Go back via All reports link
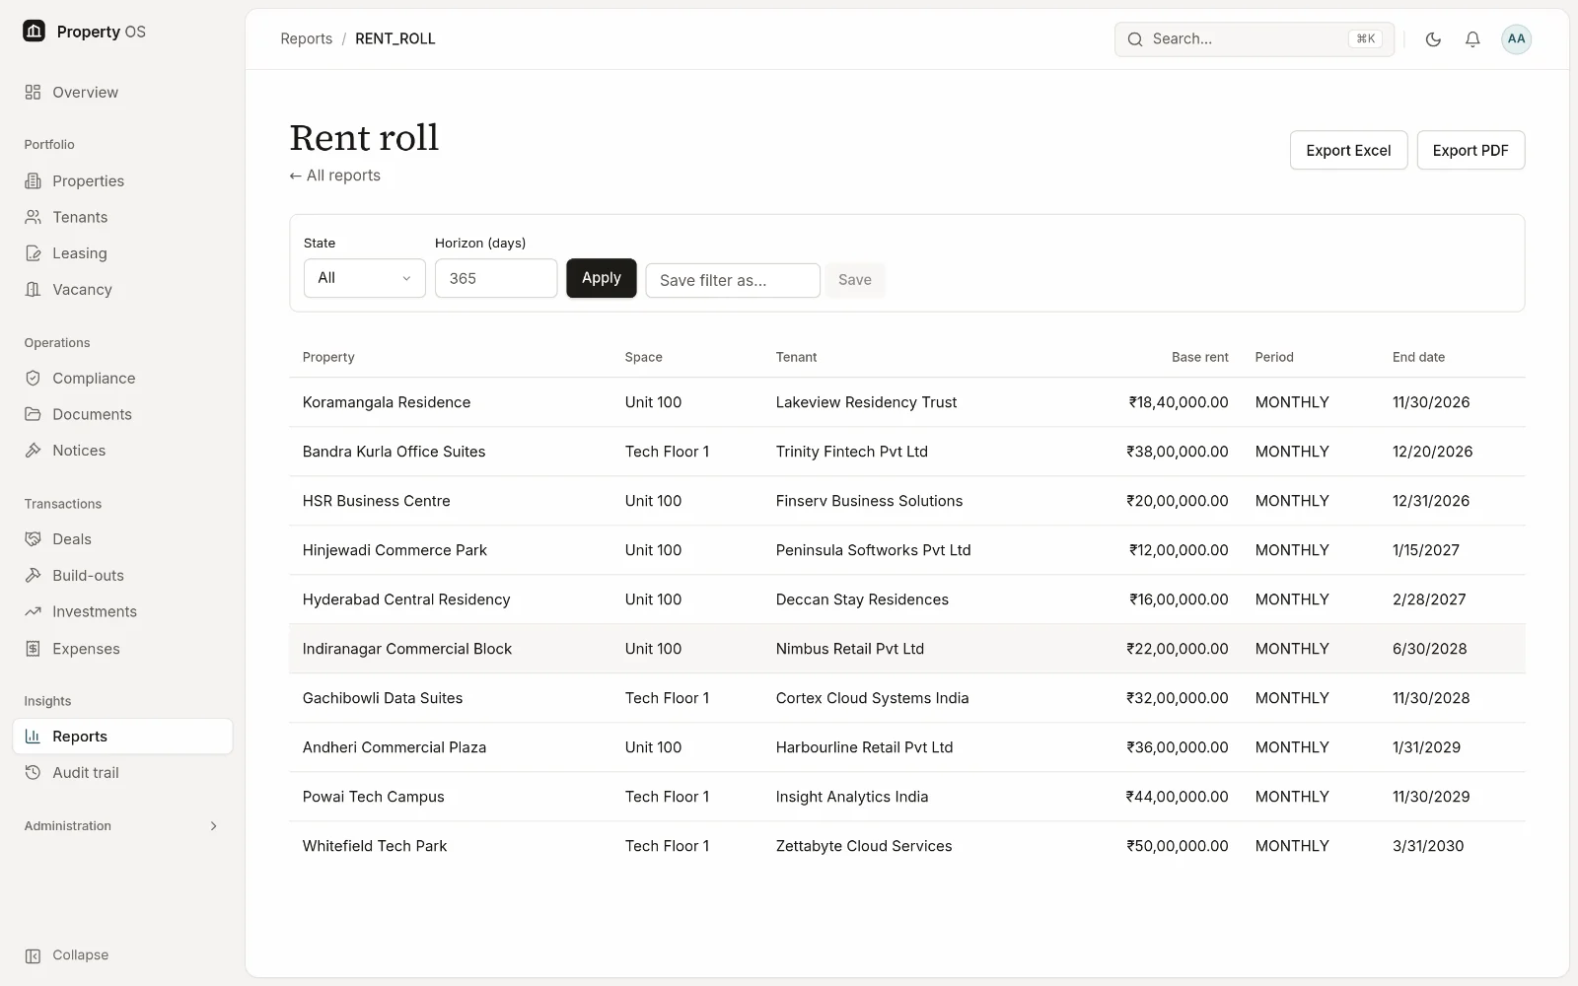The image size is (1578, 986). (x=334, y=176)
